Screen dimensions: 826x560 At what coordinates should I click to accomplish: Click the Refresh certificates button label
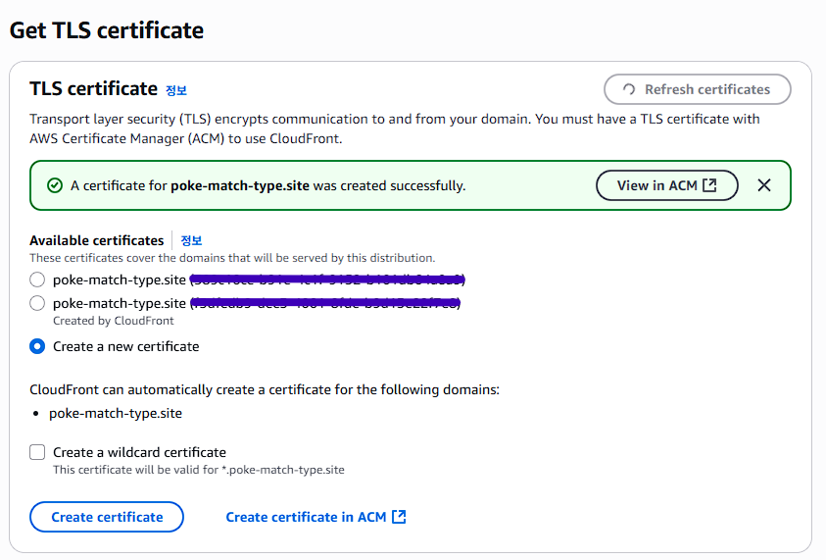pyautogui.click(x=706, y=89)
